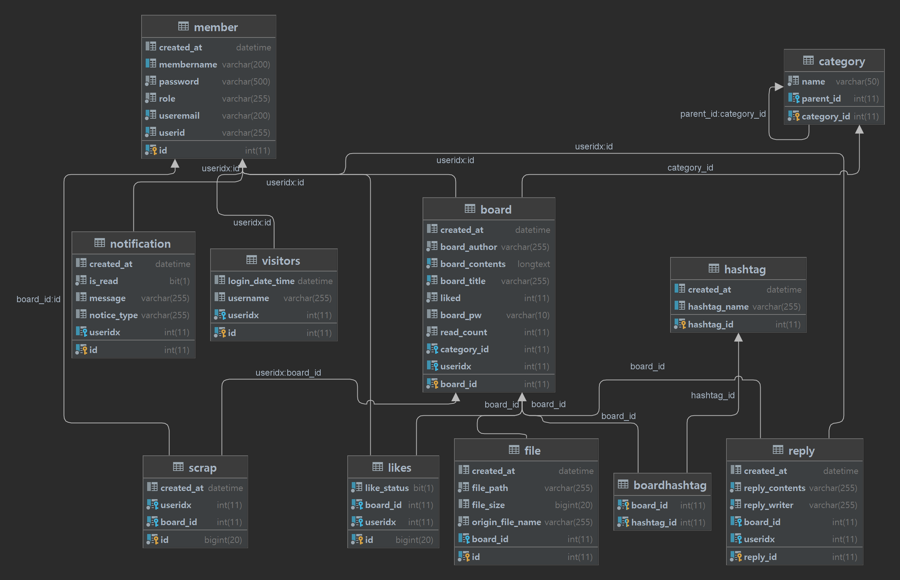Click foreign key icon of visitors useridx
This screenshot has width=900, height=580.
220,314
